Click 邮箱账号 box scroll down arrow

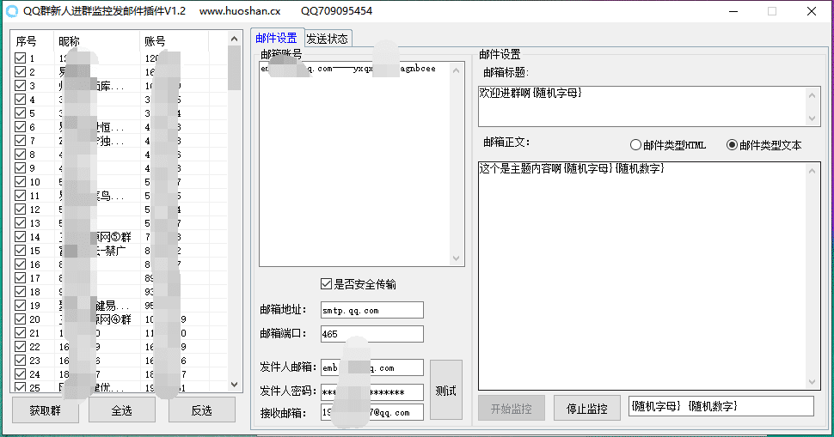pyautogui.click(x=456, y=258)
